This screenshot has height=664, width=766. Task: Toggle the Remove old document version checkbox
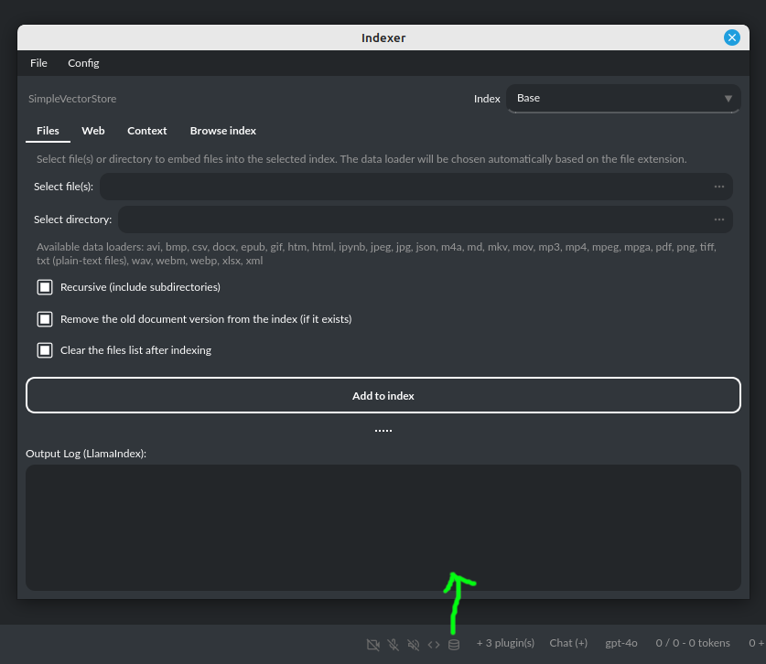click(45, 318)
